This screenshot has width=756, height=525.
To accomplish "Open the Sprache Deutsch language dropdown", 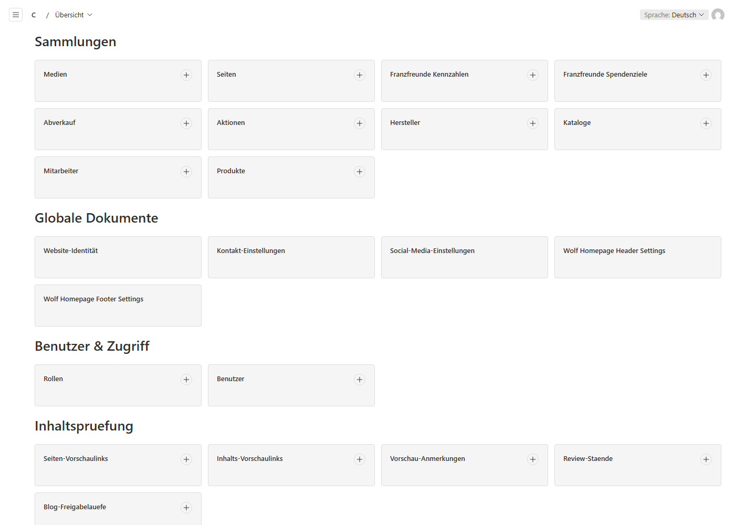I will point(674,15).
